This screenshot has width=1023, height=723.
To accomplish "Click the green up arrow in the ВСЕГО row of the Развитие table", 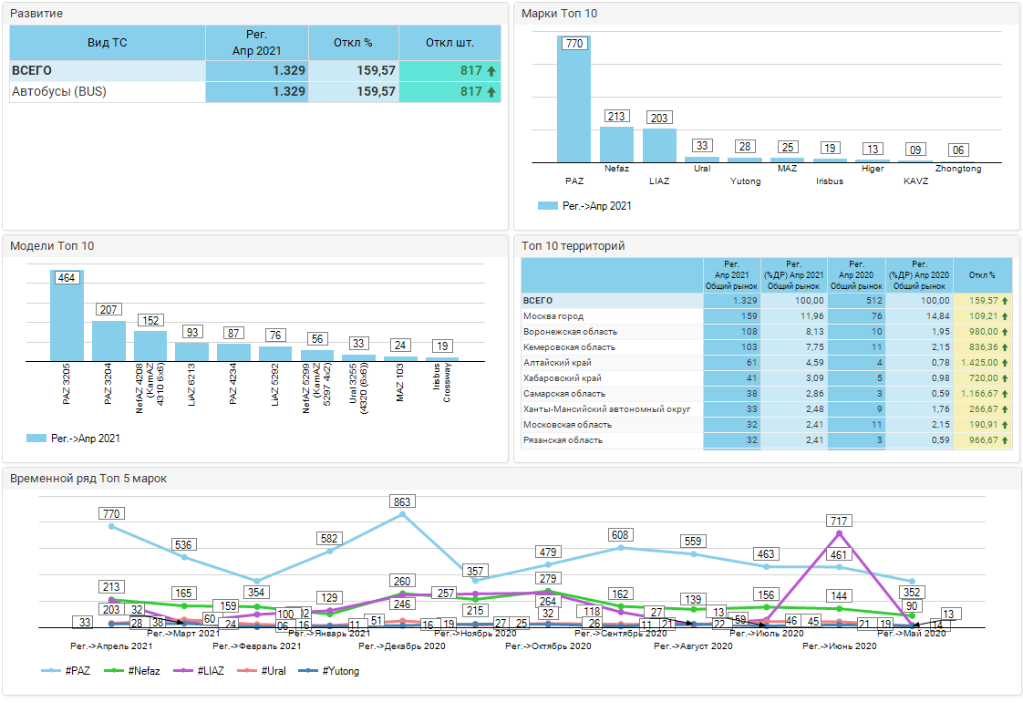I will pos(491,71).
